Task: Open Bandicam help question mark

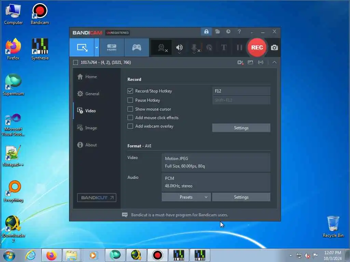Action: click(x=239, y=32)
